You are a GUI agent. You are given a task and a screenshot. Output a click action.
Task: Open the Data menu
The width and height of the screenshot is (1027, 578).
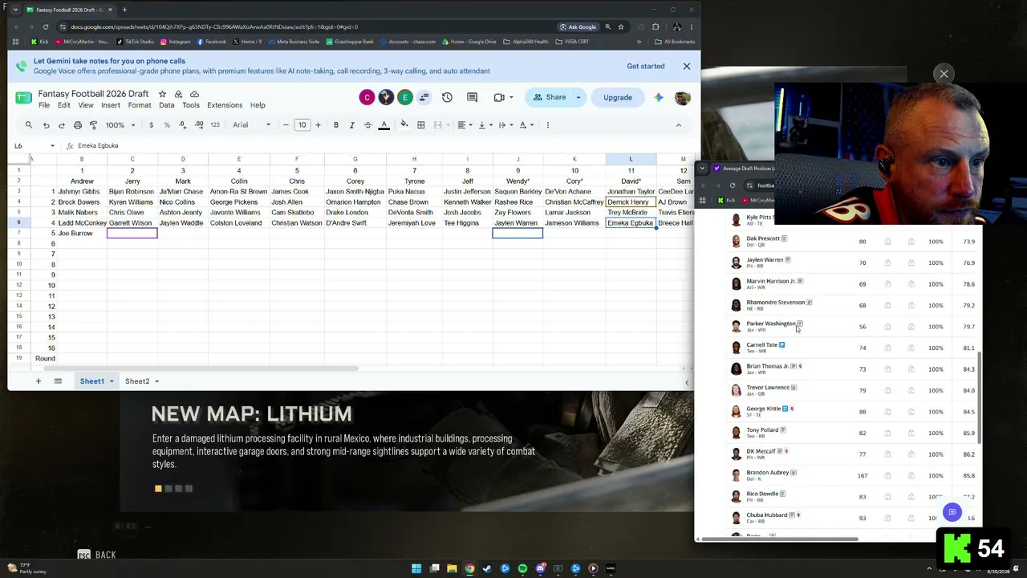coord(167,105)
